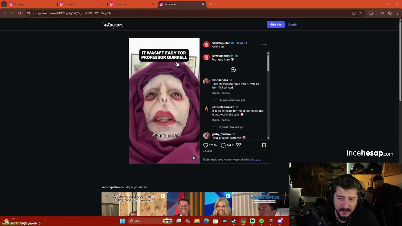
Task: Open bindibindas username link
Action: (x=220, y=80)
